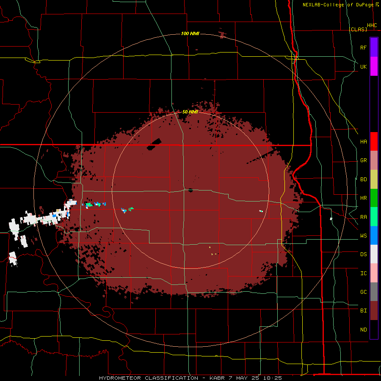
Task: Click the "KABR" radar site identifier
Action: [x=217, y=378]
